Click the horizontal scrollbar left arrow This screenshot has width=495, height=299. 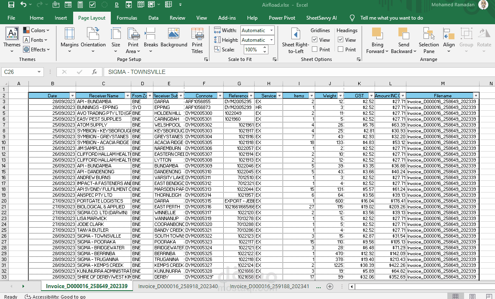pyautogui.click(x=352, y=286)
